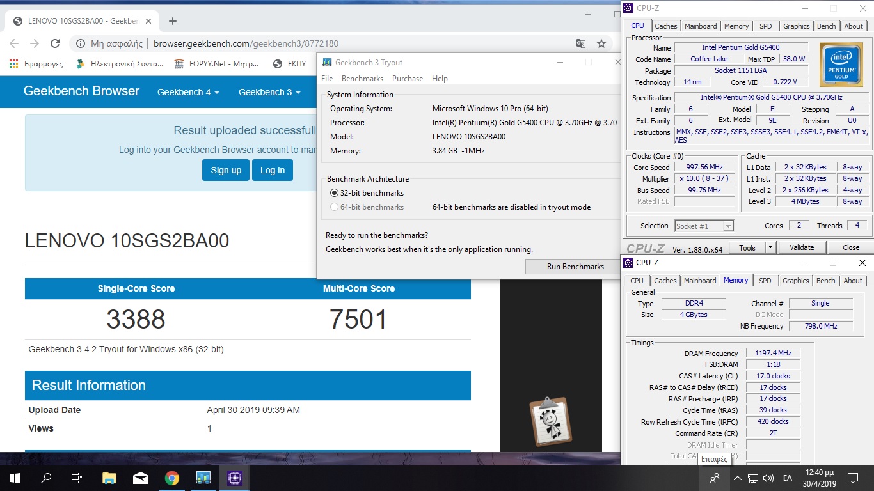The image size is (874, 491).
Task: Open Windows search from the taskbar
Action: tap(45, 478)
